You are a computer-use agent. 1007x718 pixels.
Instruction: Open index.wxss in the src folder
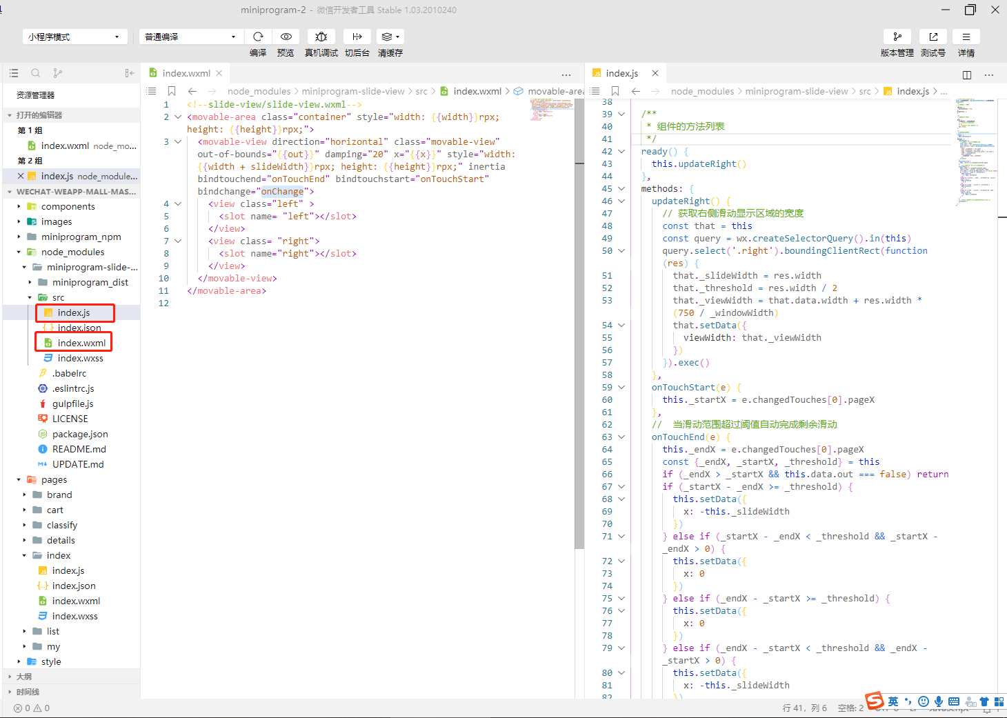click(71, 358)
